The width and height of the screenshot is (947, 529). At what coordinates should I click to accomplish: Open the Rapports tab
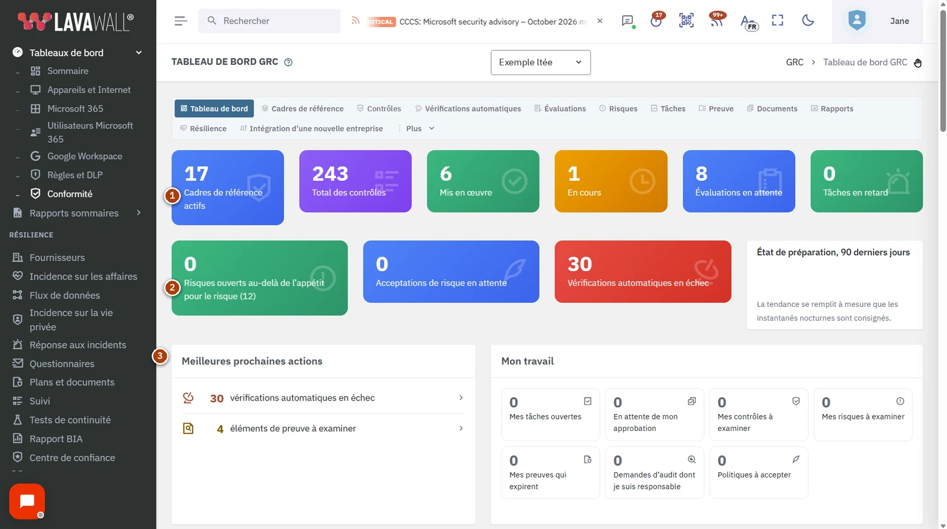coord(832,108)
